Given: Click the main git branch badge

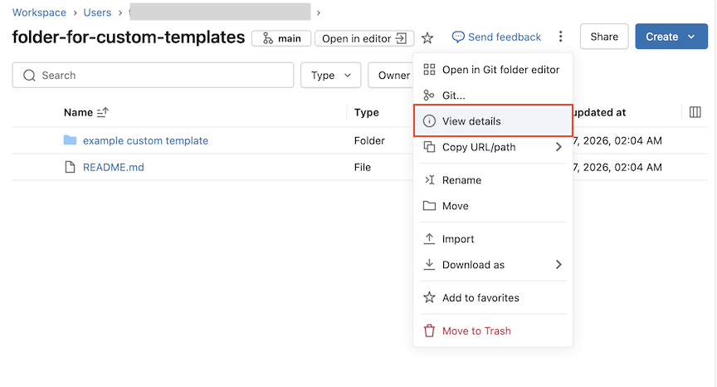Looking at the screenshot, I should (281, 38).
